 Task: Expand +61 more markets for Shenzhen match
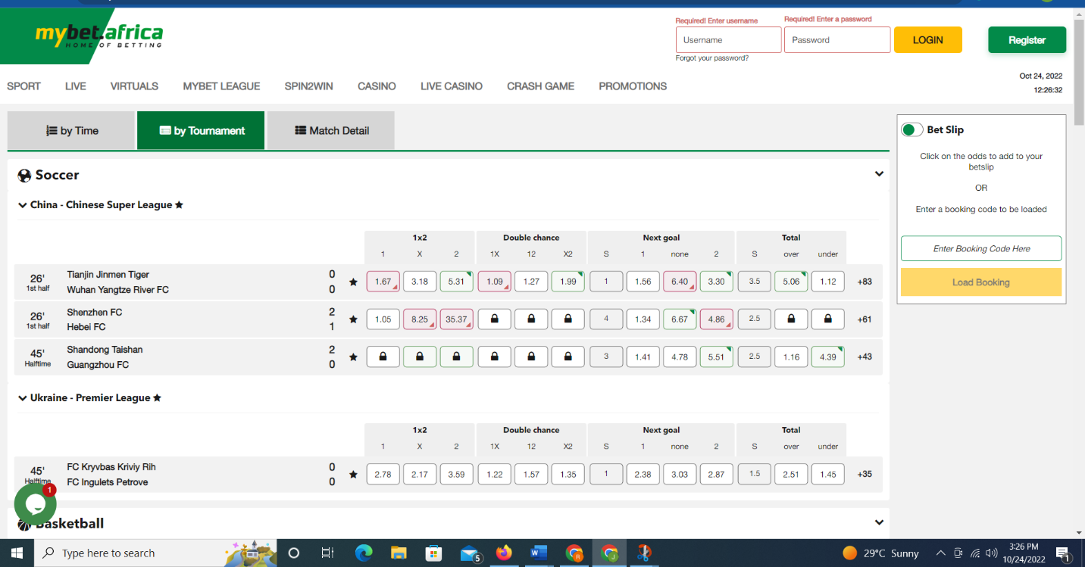(x=865, y=319)
